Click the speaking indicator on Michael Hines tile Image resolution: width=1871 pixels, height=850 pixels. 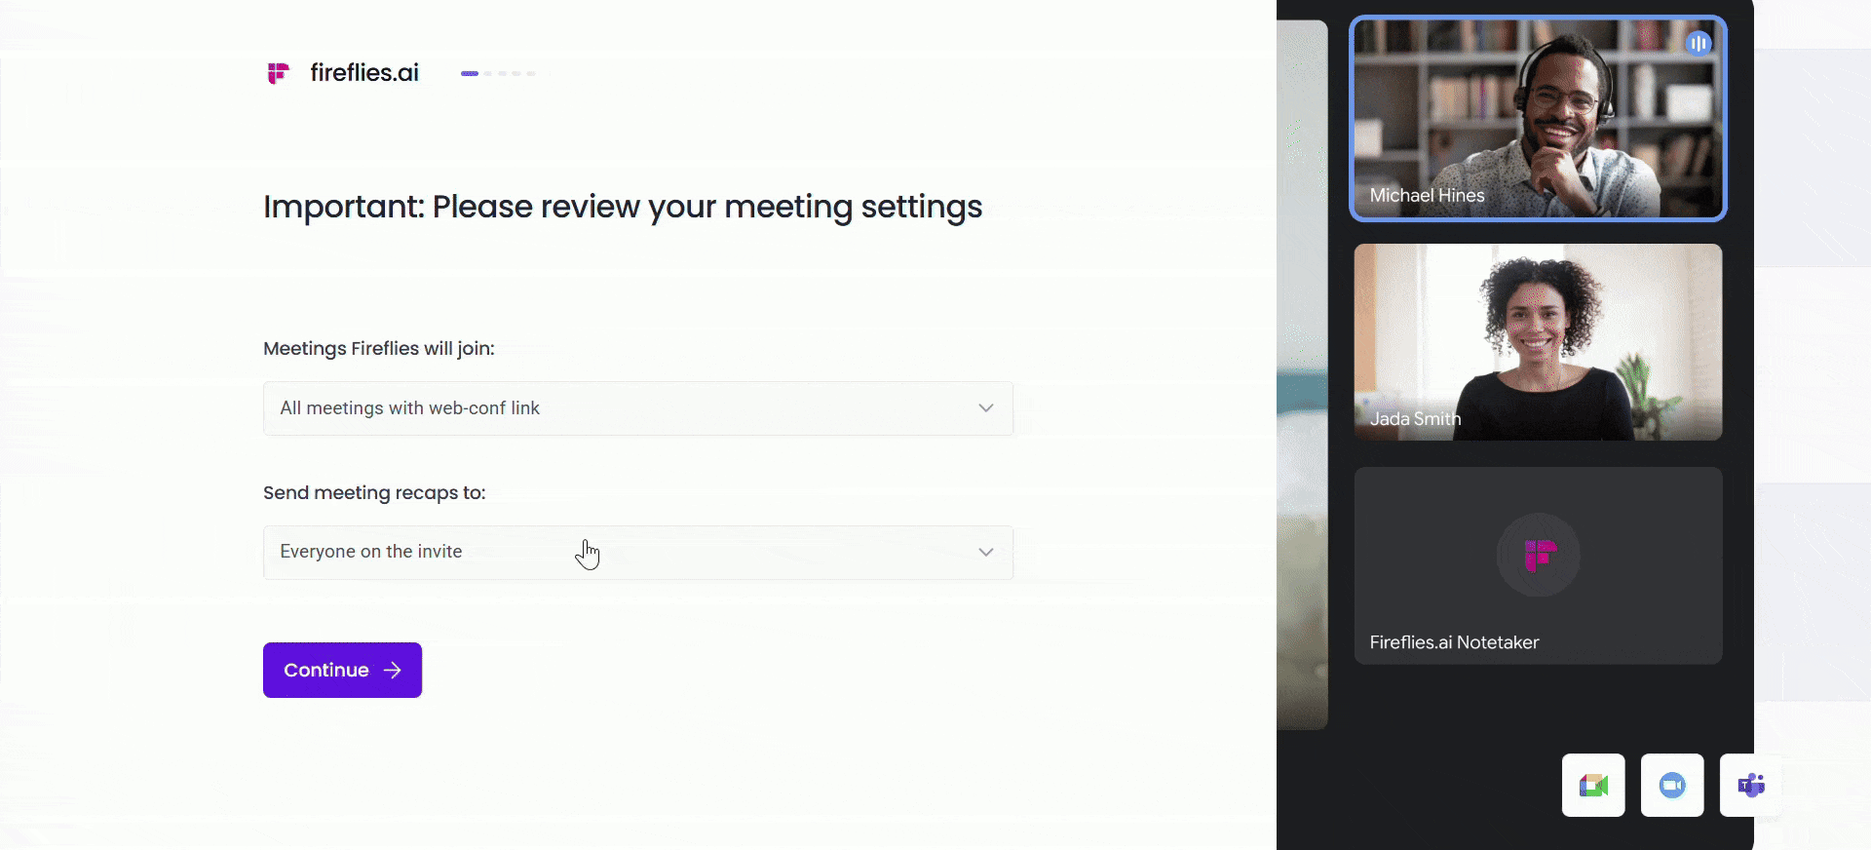[1699, 43]
